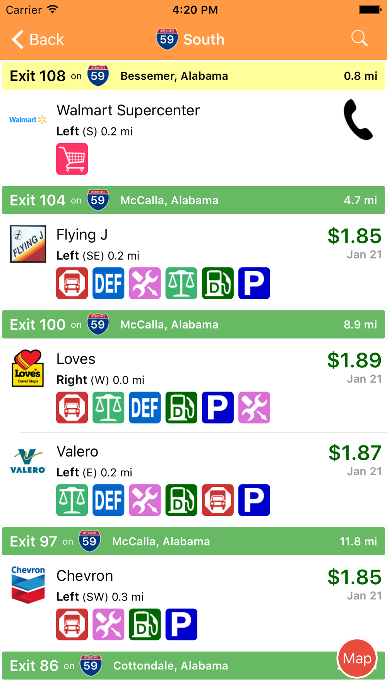This screenshot has height=688, width=387.
Task: Select Chevron's pink repair tools icon
Action: point(108,625)
